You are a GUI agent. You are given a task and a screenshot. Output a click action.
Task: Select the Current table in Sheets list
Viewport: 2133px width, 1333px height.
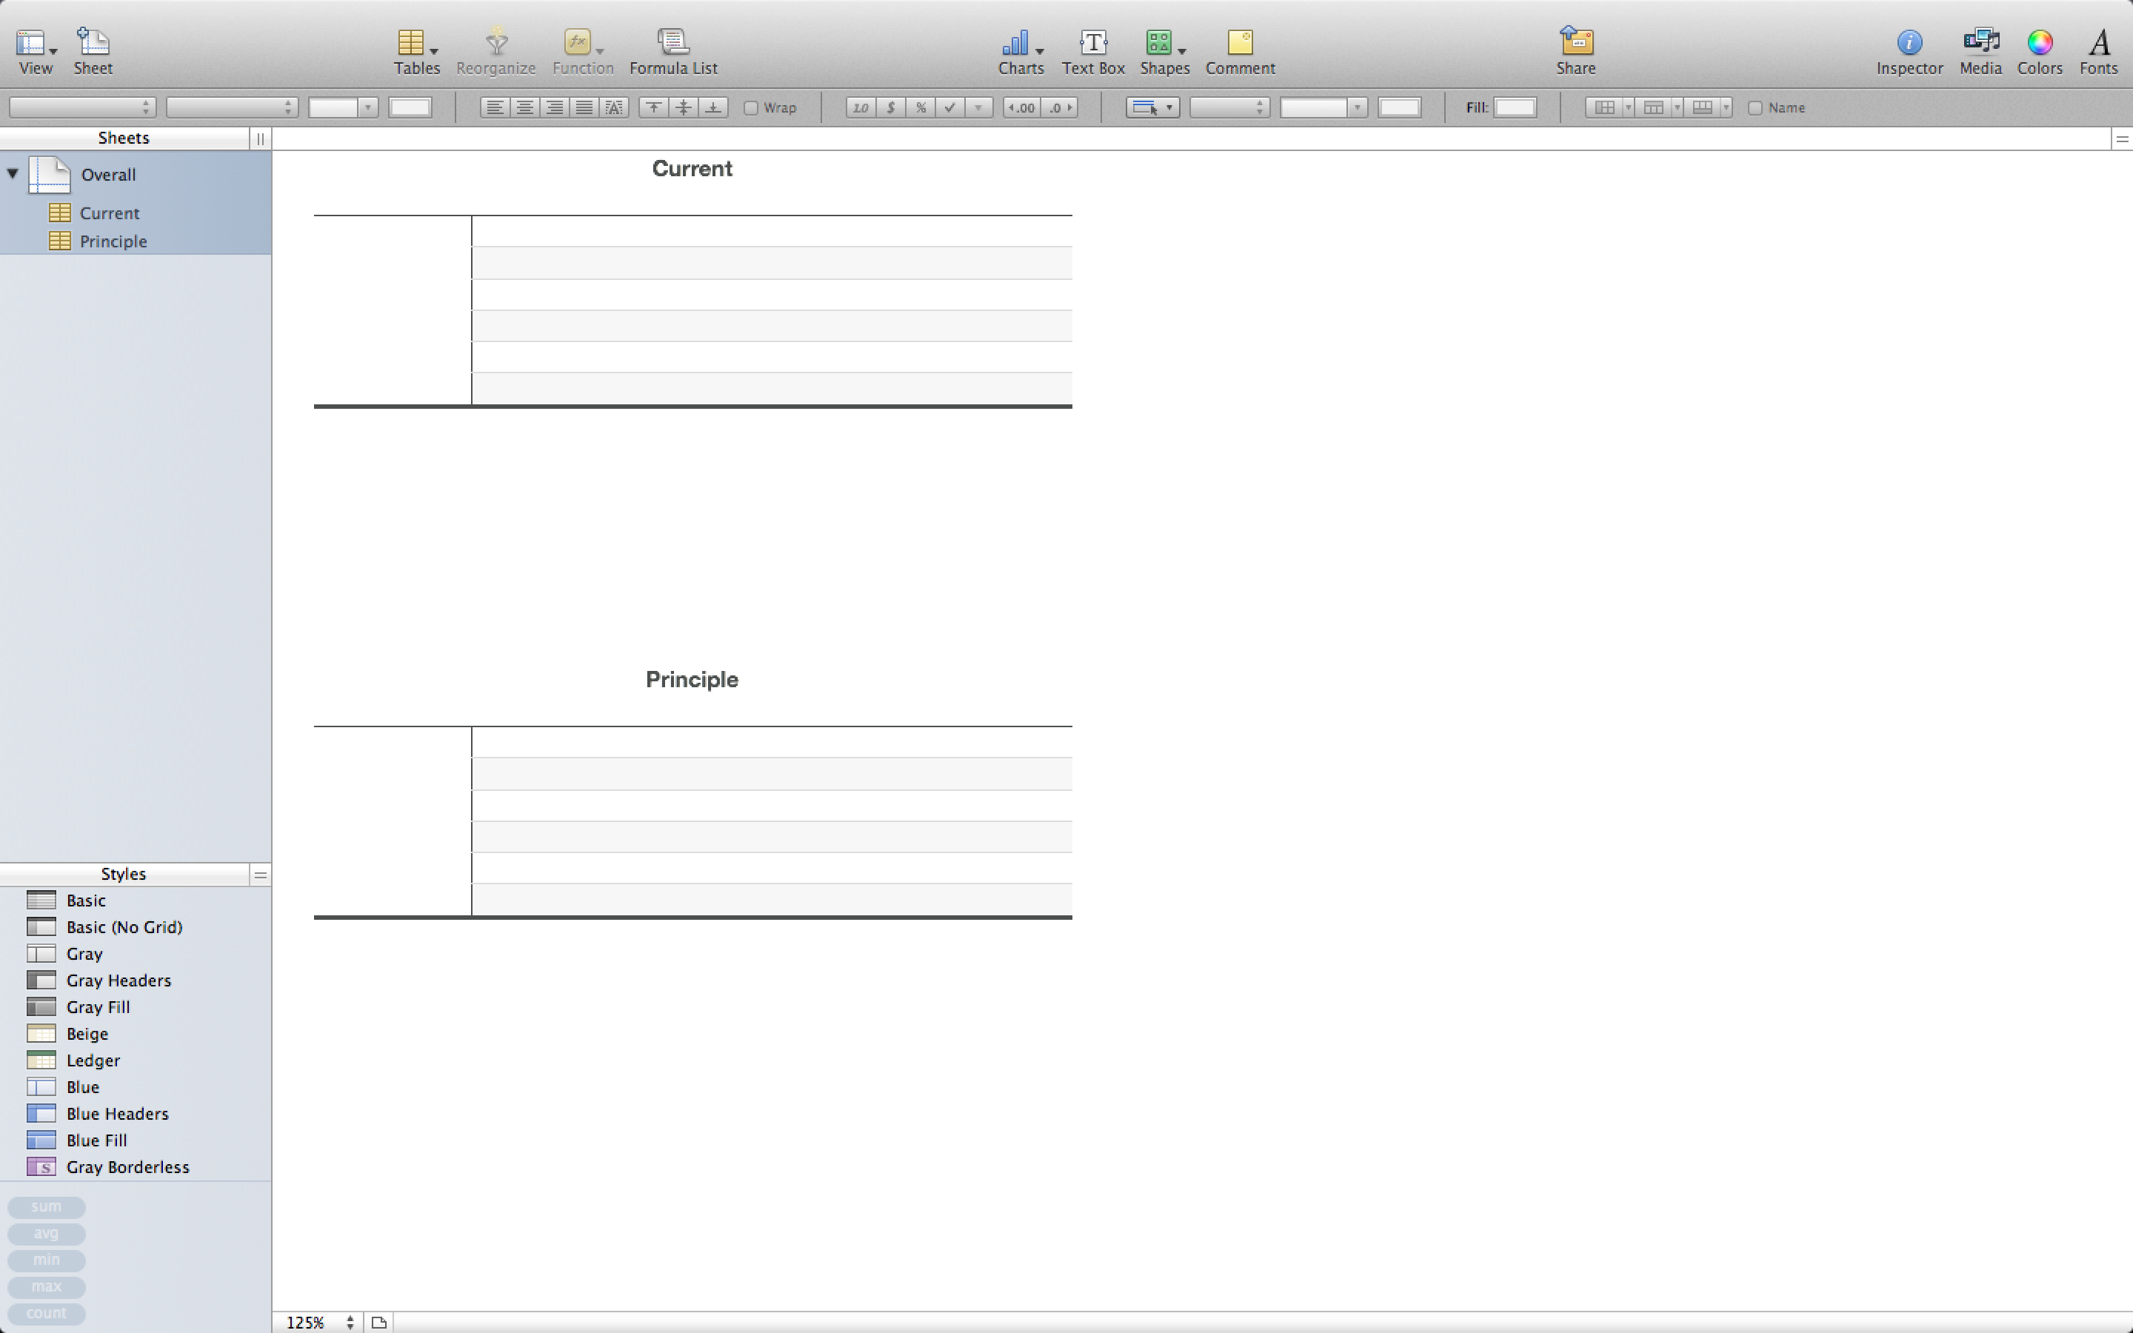110,213
